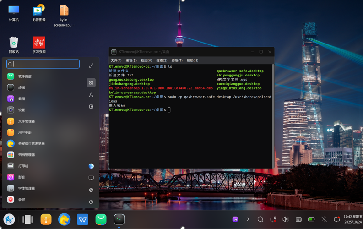Click the clock and date on taskbar

tap(352, 219)
